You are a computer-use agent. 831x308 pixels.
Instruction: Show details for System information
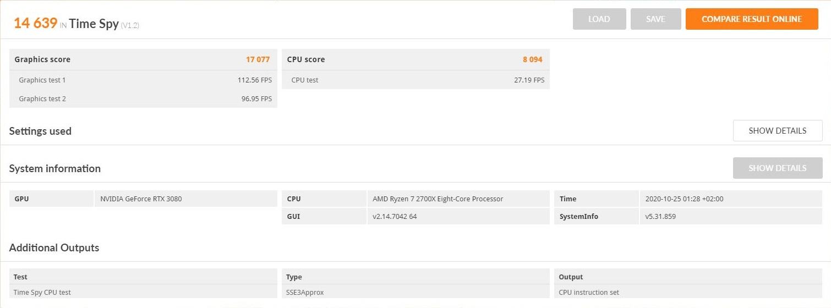point(777,168)
